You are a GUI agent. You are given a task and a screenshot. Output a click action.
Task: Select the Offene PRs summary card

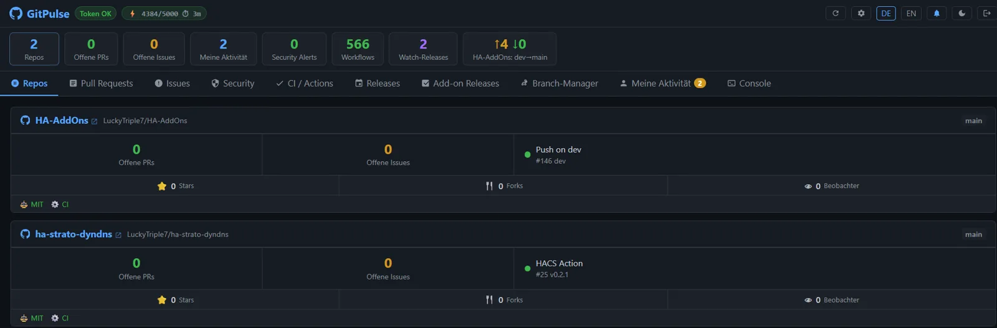[x=91, y=49]
